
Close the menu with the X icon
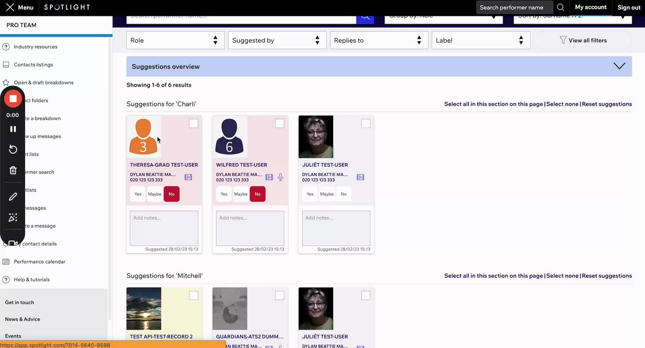10,7
